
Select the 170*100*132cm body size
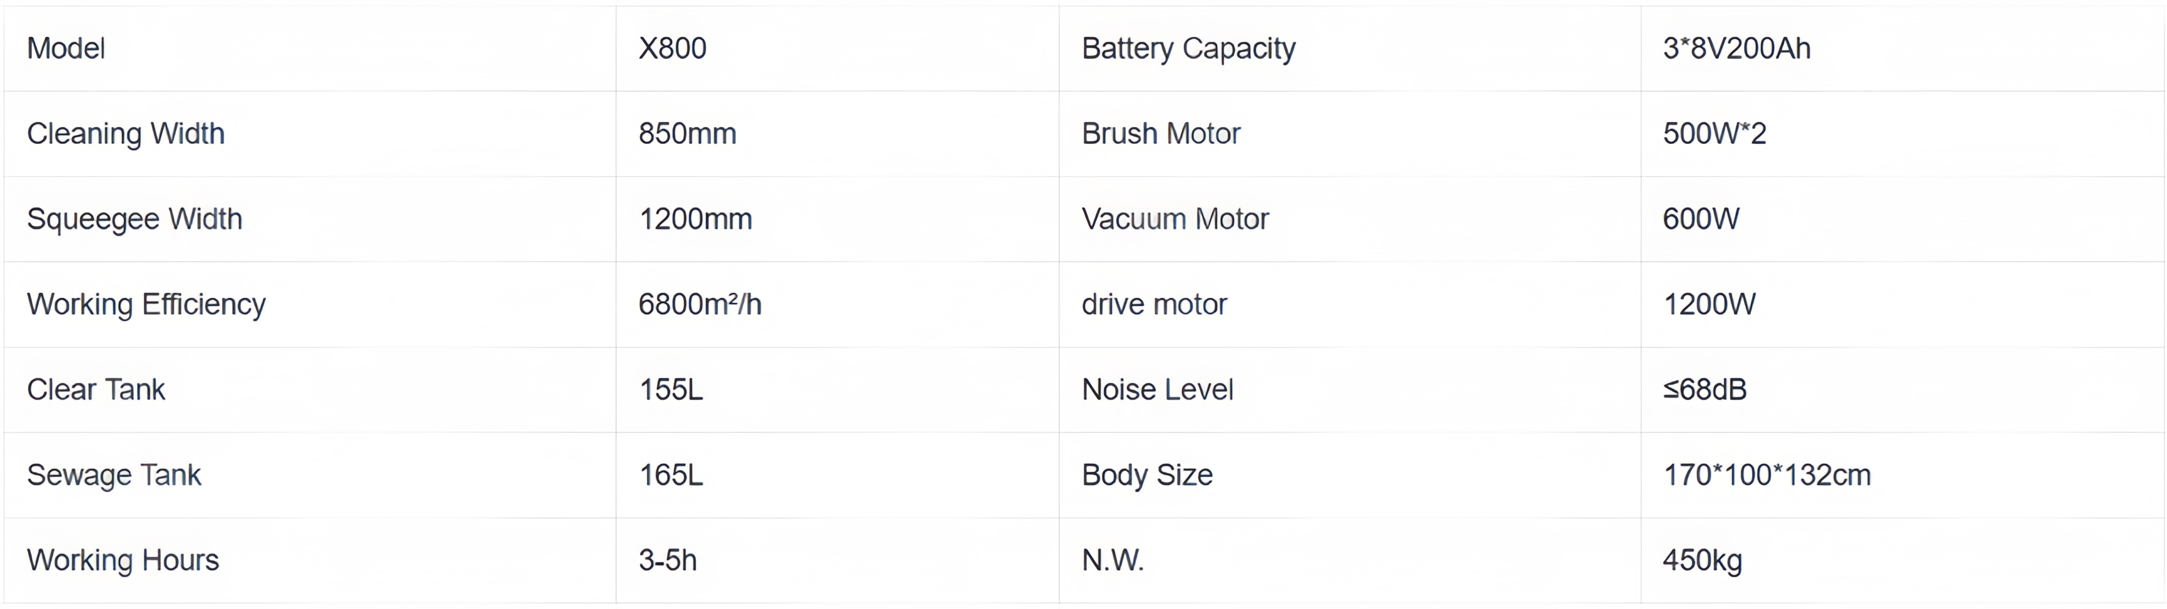1767,475
